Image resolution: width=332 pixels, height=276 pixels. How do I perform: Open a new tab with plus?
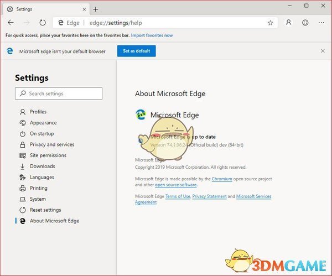click(96, 9)
